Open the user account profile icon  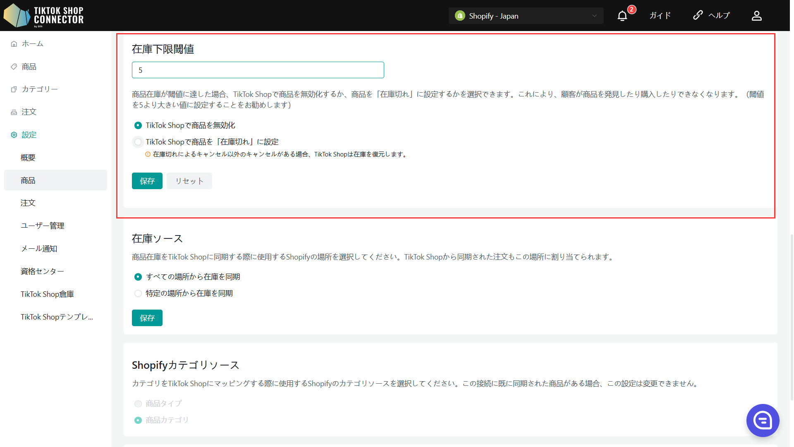pyautogui.click(x=757, y=16)
